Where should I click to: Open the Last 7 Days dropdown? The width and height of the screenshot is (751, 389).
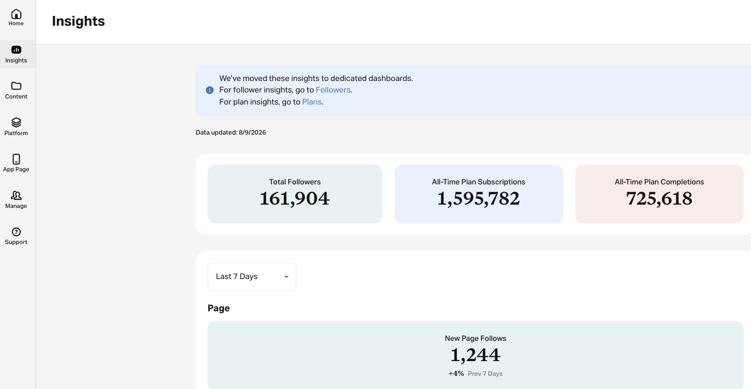[252, 277]
